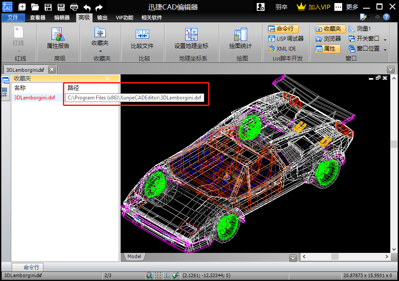Toggle the checked tracking icon beside ortho
Viewport: 399px width, 281px height.
[x=175, y=275]
